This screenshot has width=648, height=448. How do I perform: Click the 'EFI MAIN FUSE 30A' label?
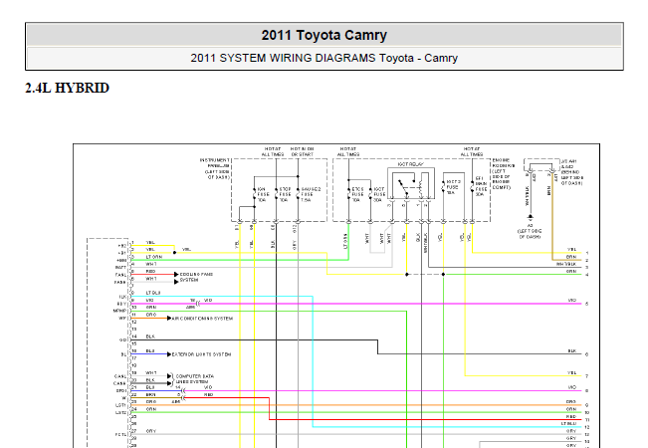[x=480, y=186]
